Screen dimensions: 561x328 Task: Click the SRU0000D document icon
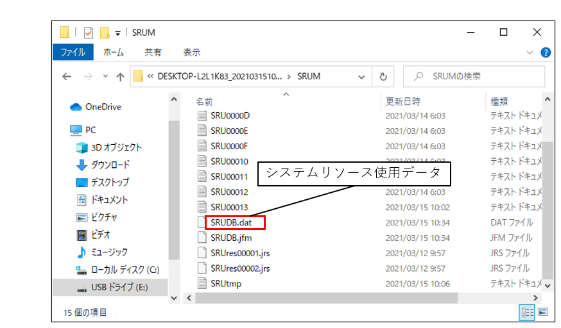pyautogui.click(x=202, y=115)
